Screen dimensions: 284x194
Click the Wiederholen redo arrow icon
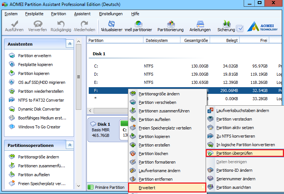[x=84, y=24]
